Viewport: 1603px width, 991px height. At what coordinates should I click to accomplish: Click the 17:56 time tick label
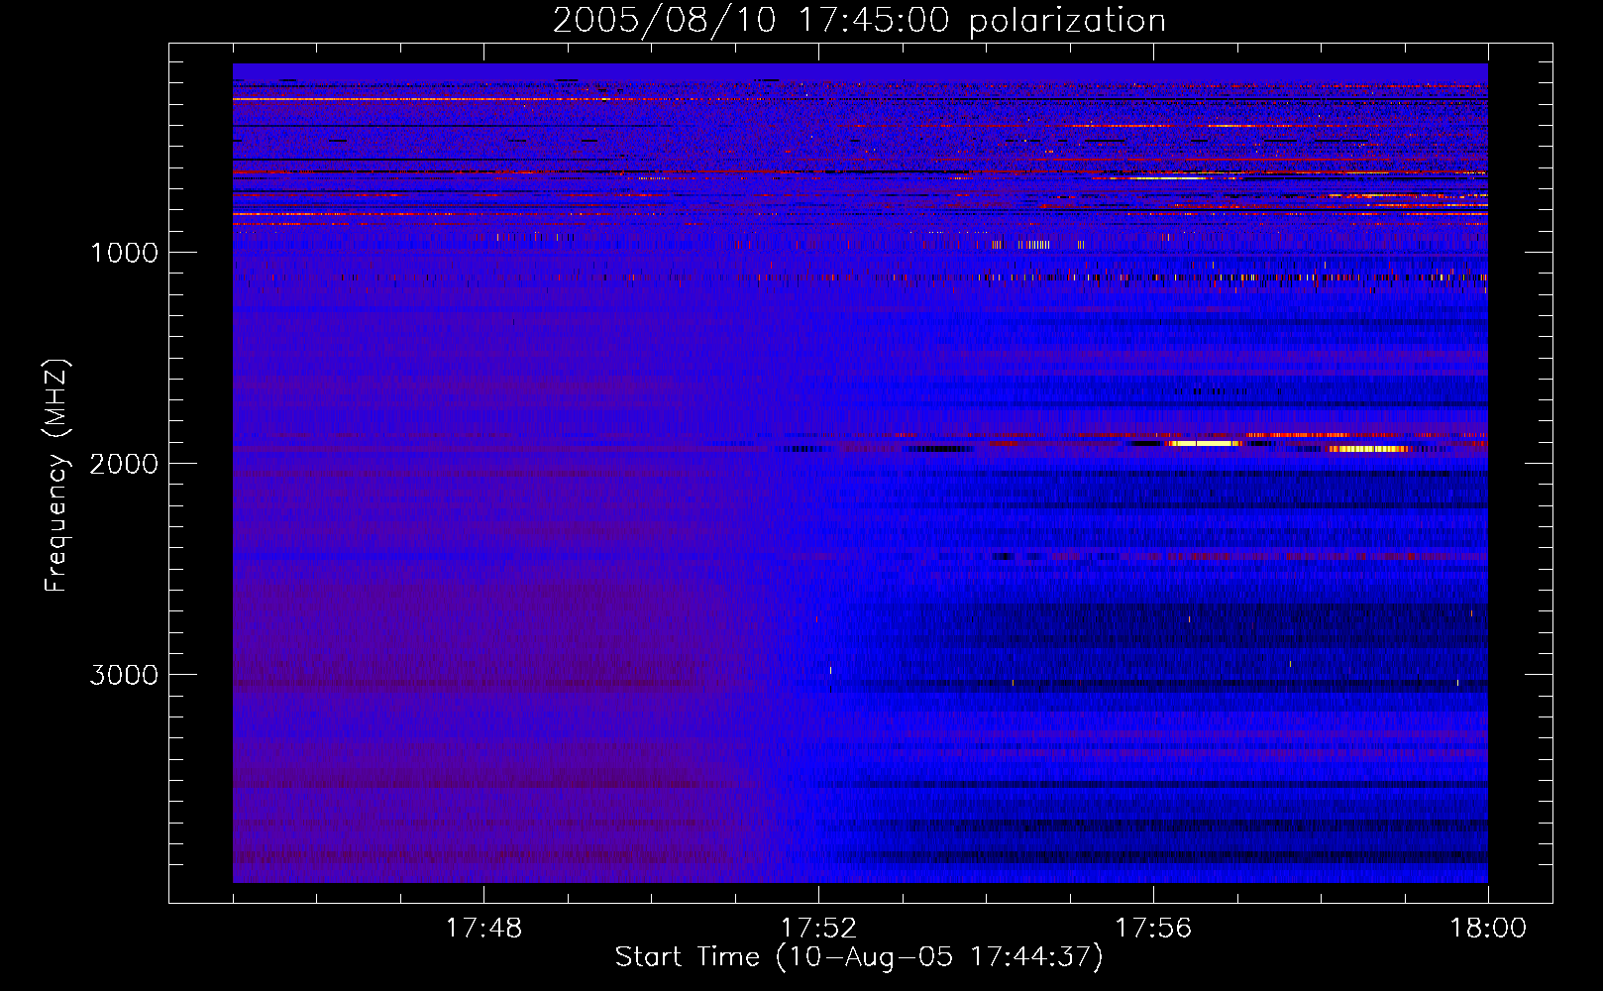pyautogui.click(x=1153, y=929)
